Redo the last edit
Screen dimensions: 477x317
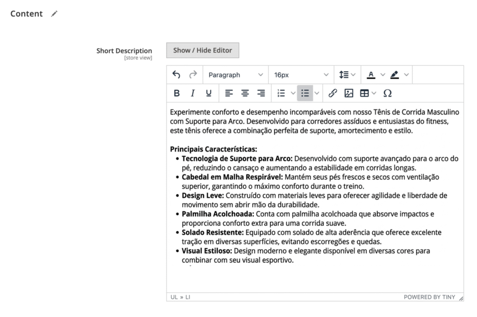[193, 75]
